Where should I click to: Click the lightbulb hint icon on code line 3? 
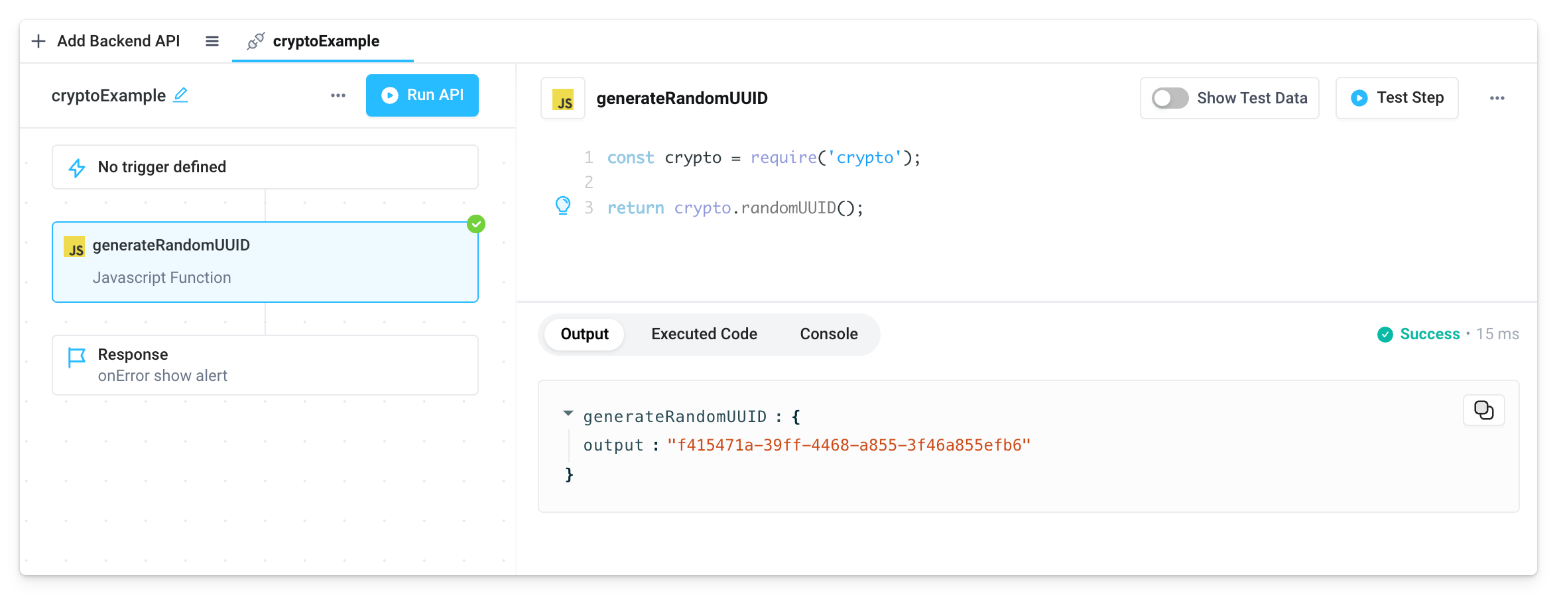[x=563, y=207]
